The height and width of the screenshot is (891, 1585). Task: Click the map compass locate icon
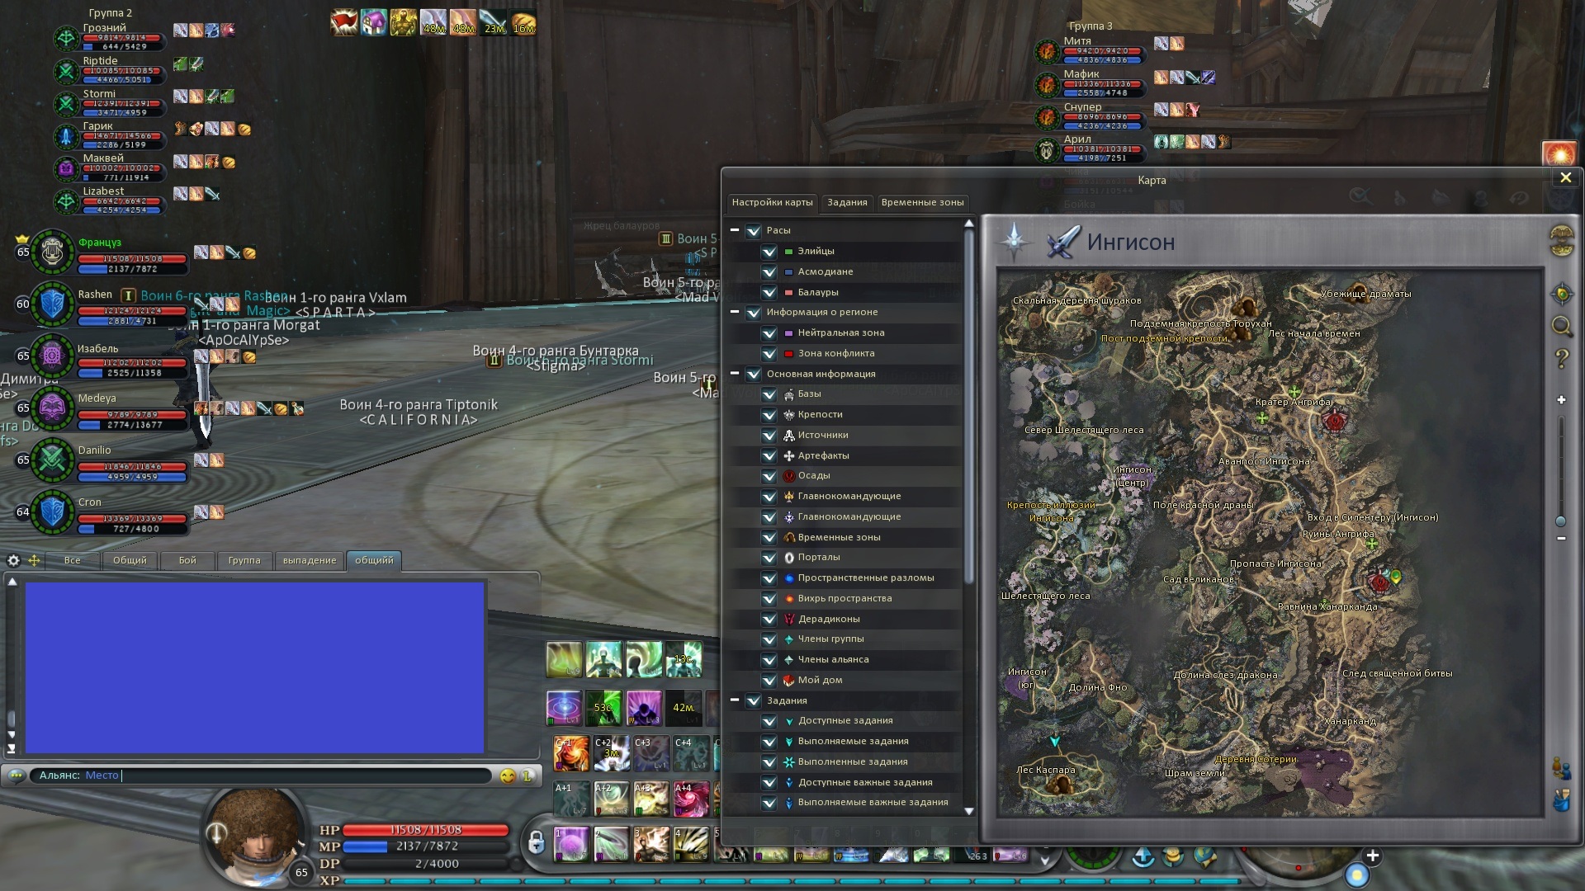1561,294
